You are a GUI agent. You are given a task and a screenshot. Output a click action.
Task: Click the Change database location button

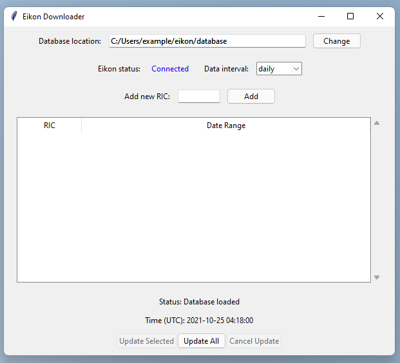click(336, 41)
